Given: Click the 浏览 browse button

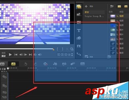Looking at the screenshot, I should point(89,57).
